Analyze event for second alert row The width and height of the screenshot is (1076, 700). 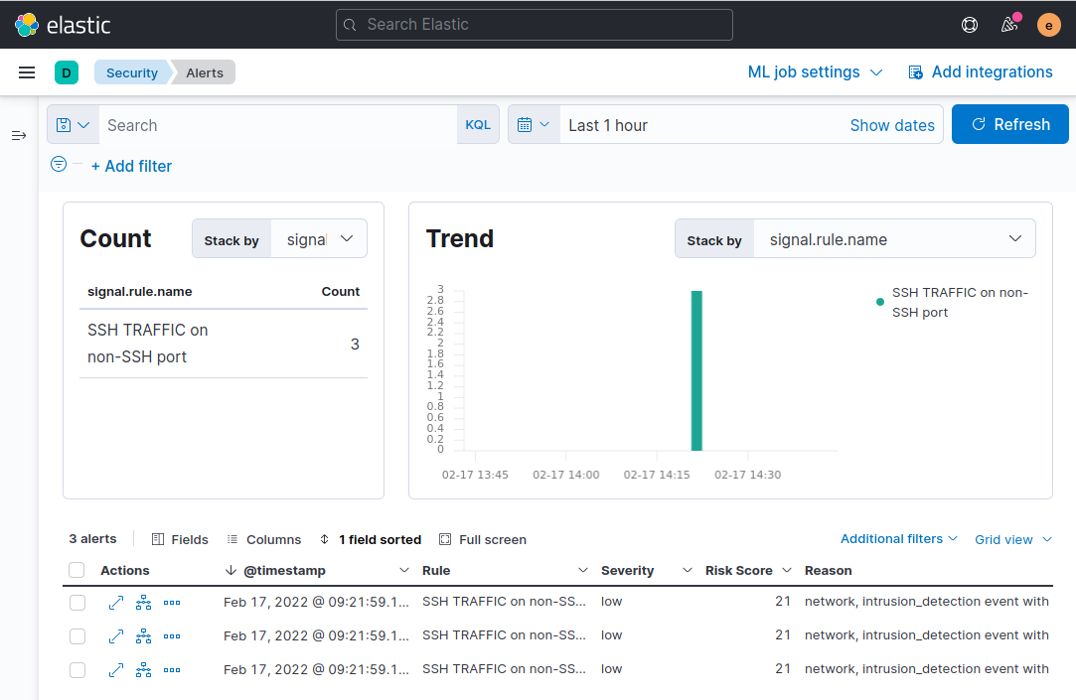[143, 636]
